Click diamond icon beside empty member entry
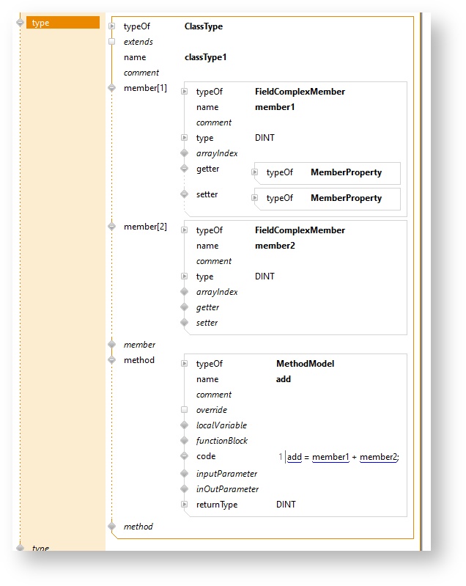This screenshot has height=586, width=466. click(111, 344)
